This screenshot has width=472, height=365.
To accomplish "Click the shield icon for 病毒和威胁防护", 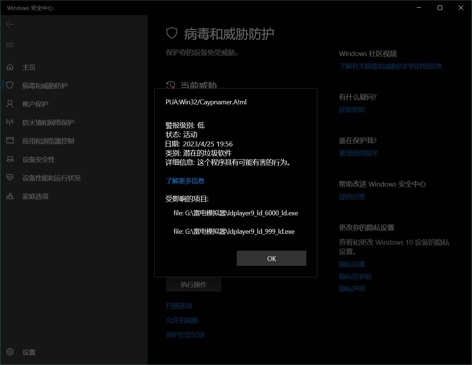I will (x=10, y=86).
